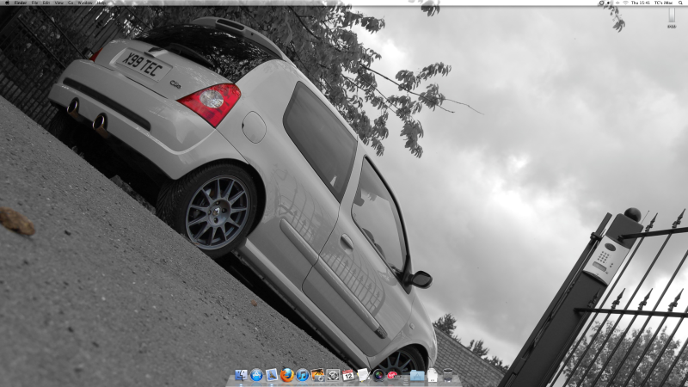Screen dimensions: 688x387
Task: Click the clock showing Thu 15:41
Action: tap(641, 3)
